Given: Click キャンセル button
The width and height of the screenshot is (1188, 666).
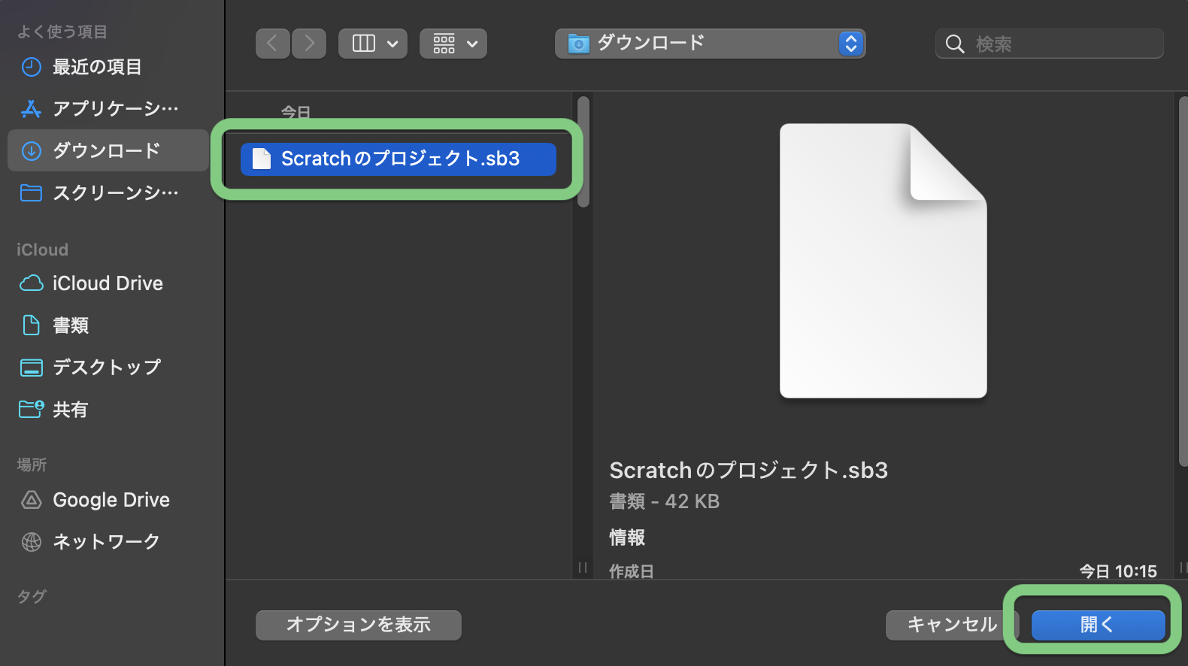Looking at the screenshot, I should click(951, 625).
